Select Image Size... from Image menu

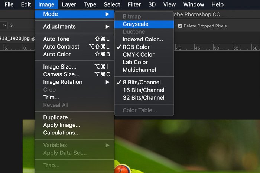pos(60,67)
